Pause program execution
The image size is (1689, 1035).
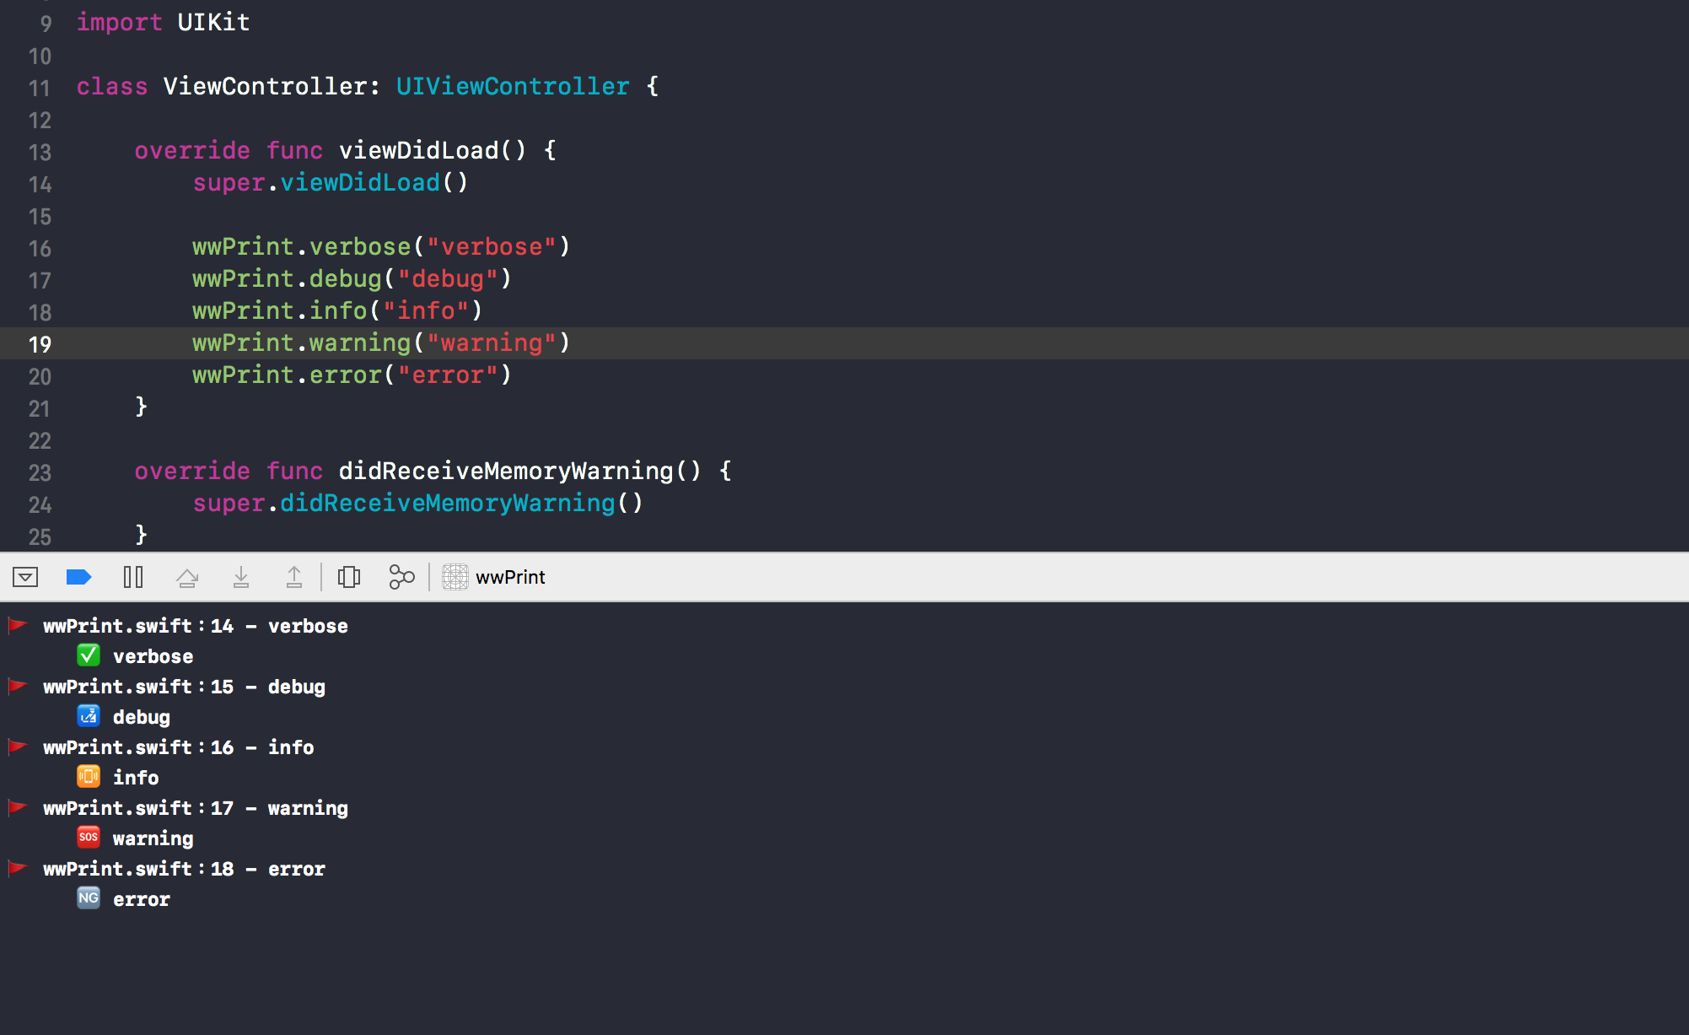(133, 577)
